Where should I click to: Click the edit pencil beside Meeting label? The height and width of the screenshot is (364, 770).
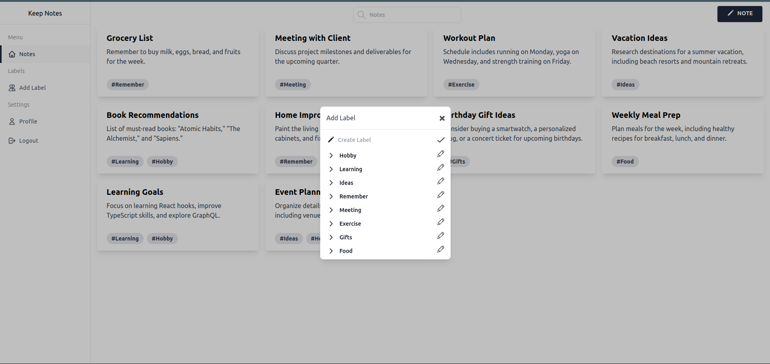point(440,208)
